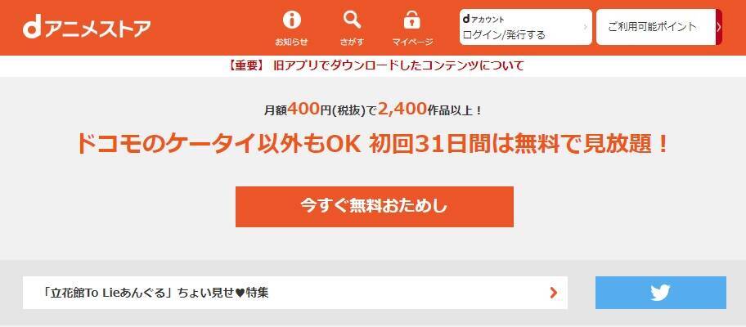Viewport: 746px width, 327px height.
Task: Click the お知らせ text label
Action: [292, 42]
